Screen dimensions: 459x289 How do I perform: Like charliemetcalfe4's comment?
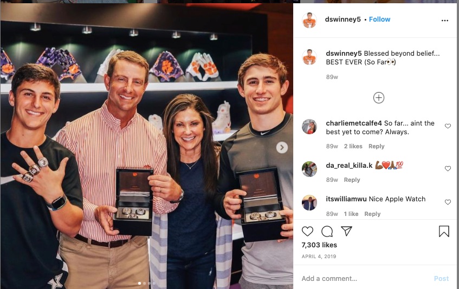pyautogui.click(x=448, y=126)
